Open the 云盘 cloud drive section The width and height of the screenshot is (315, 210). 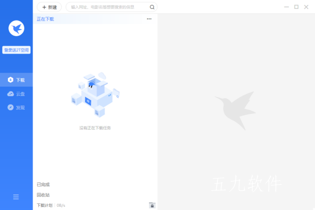coord(16,94)
